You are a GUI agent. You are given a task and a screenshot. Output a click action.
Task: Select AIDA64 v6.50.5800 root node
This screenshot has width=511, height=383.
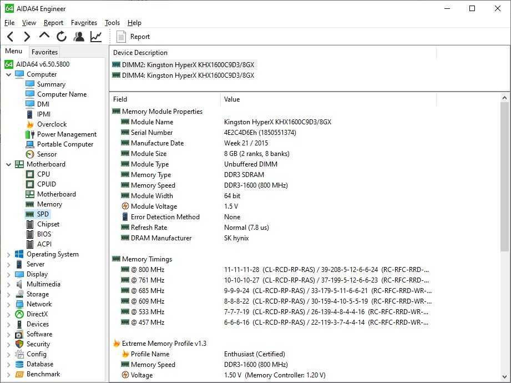43,64
